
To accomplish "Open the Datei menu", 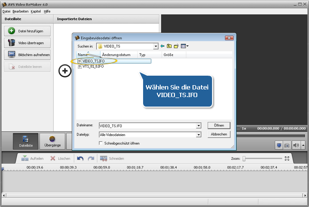I will 6,11.
